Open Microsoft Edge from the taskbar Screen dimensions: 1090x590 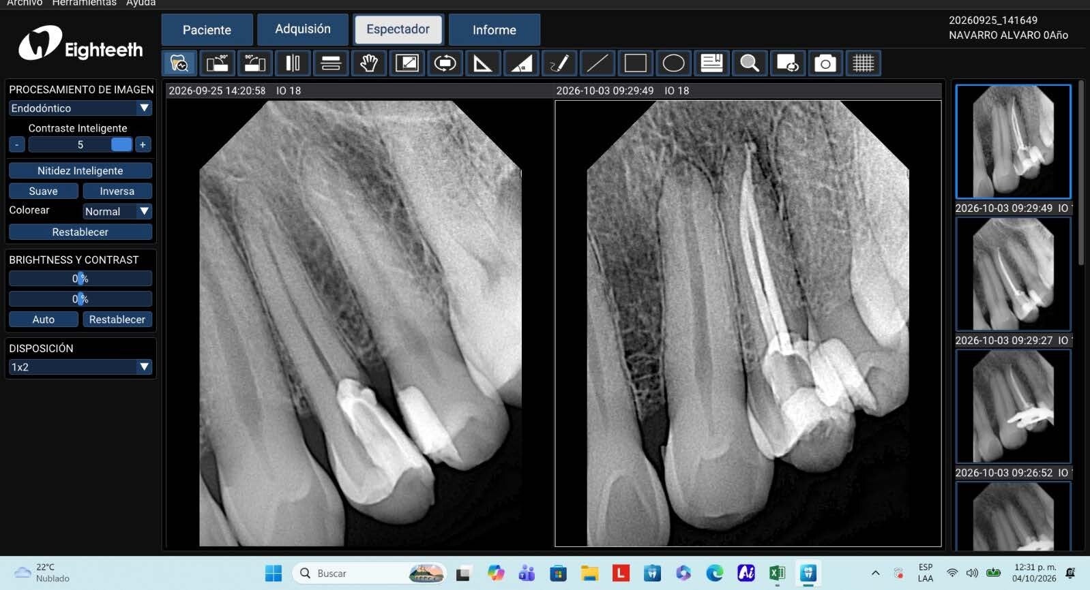click(715, 573)
